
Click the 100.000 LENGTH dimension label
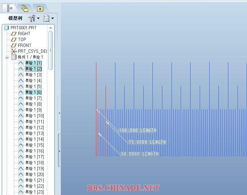coord(138,130)
